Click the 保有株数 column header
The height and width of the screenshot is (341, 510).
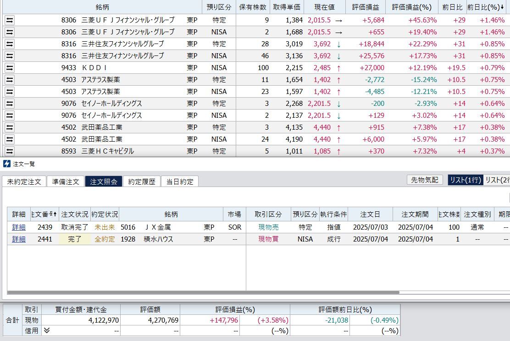click(x=253, y=7)
